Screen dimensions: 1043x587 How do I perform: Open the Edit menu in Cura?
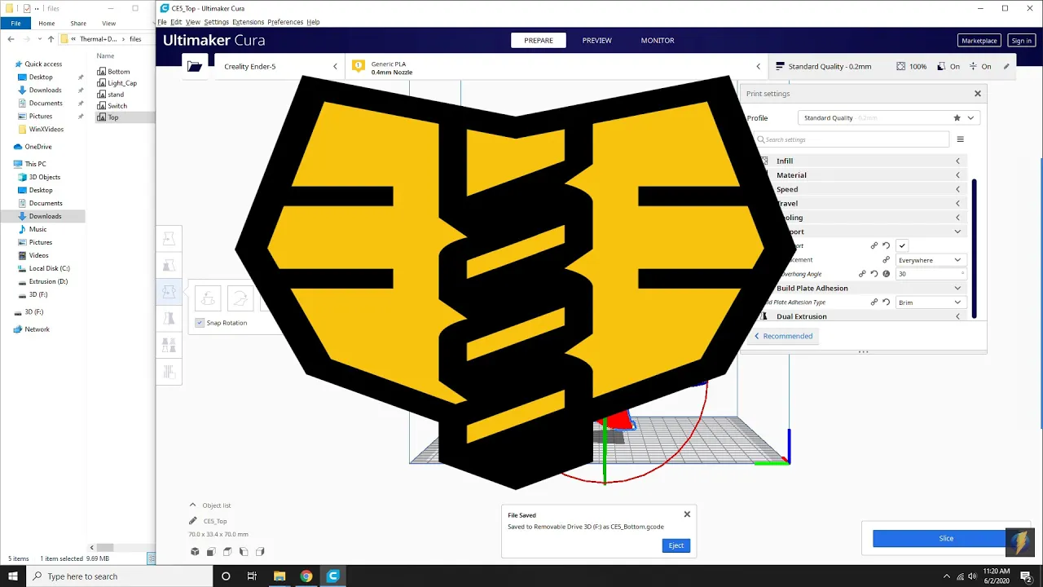pos(176,22)
